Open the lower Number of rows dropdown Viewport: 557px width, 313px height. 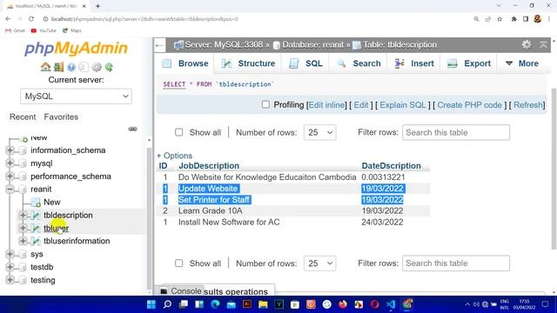[319, 263]
